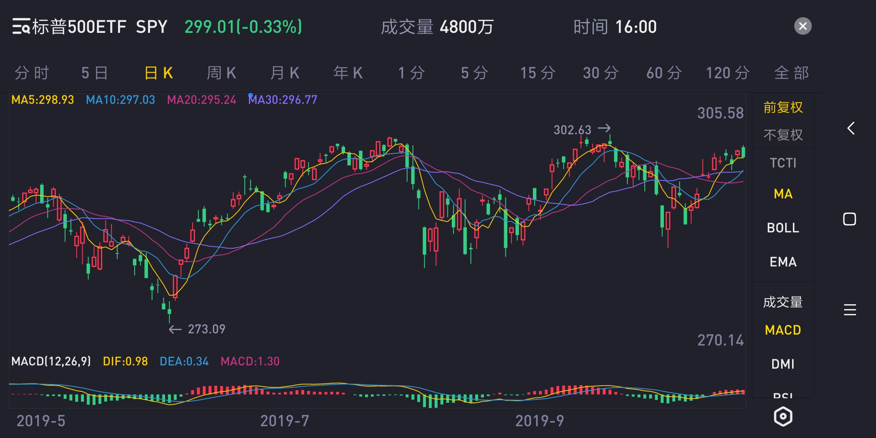Image resolution: width=876 pixels, height=438 pixels.
Task: Click the 305.58 price axis label
Action: [x=720, y=113]
